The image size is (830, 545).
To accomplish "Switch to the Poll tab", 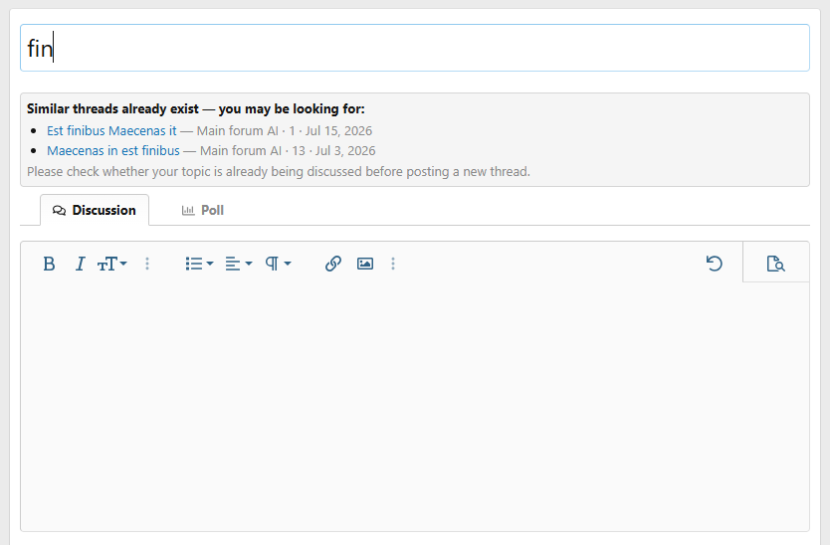I will [x=203, y=210].
